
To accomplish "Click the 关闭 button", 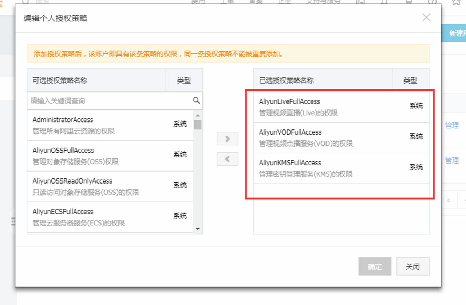I will tap(413, 266).
